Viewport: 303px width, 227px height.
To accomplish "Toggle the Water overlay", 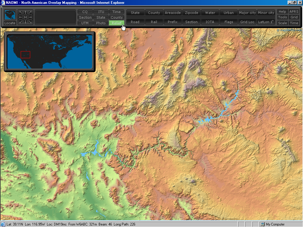I will (210, 13).
